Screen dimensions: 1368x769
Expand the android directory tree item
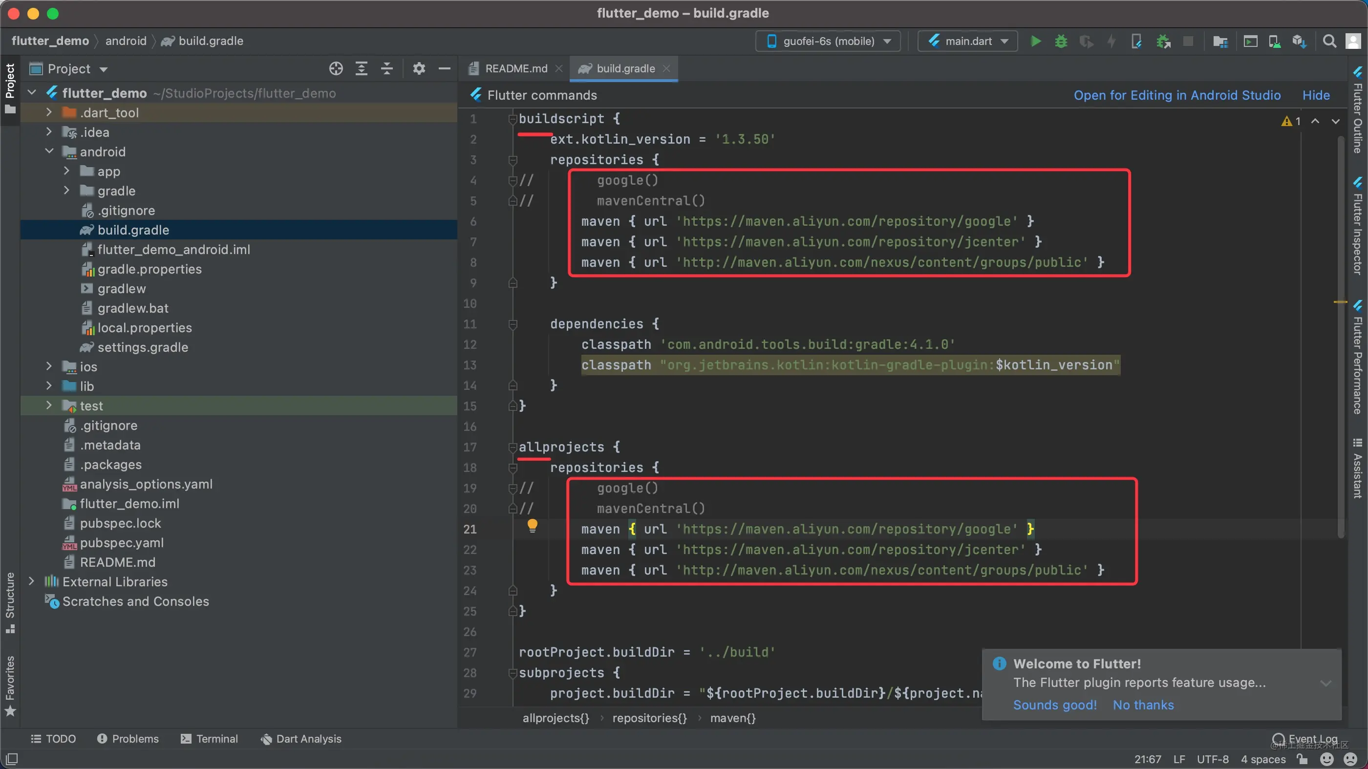[49, 151]
